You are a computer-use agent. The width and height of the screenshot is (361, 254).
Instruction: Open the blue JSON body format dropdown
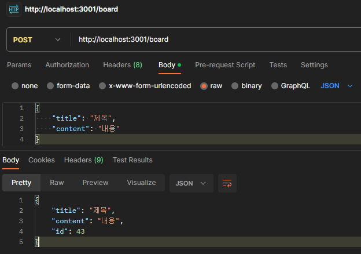click(x=337, y=86)
